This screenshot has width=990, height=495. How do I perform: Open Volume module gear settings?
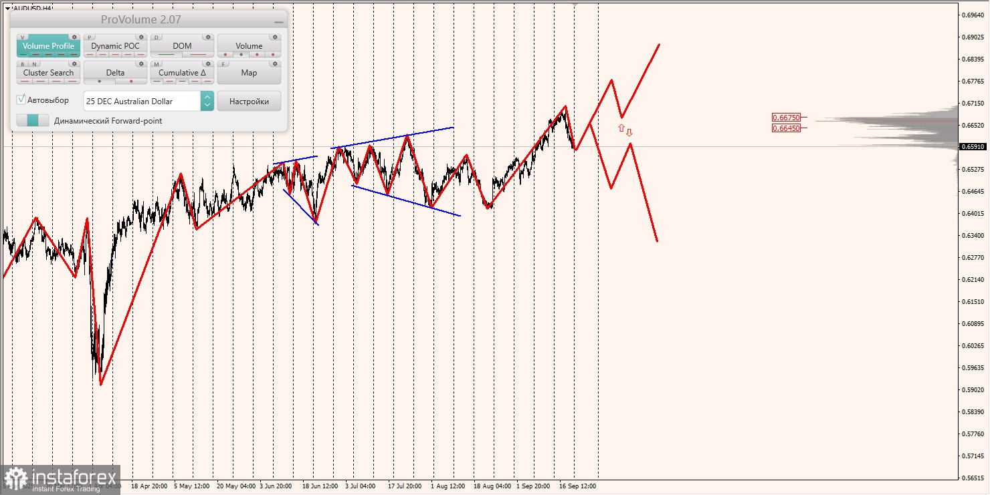[x=275, y=37]
